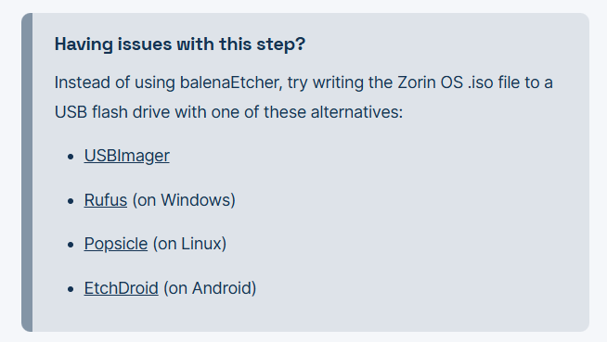Viewport: 607px width, 342px height.
Task: Open the USBImager link
Action: coord(126,156)
